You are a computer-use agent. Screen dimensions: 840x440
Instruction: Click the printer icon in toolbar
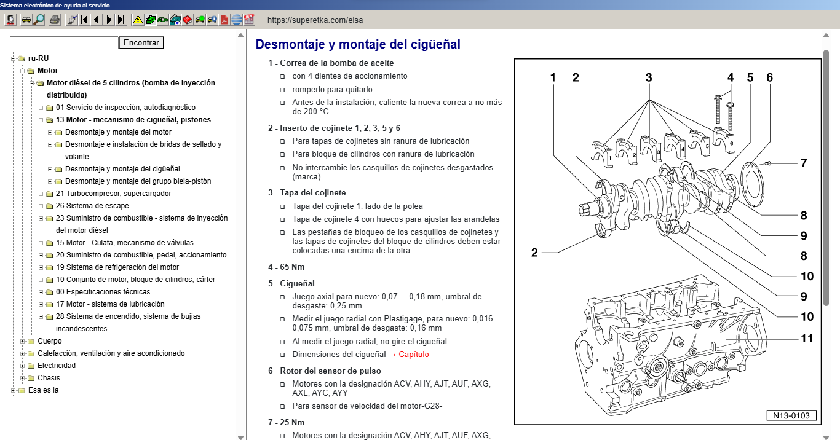(55, 20)
